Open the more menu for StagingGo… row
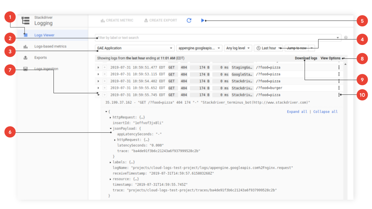The width and height of the screenshot is (372, 209). tap(339, 67)
